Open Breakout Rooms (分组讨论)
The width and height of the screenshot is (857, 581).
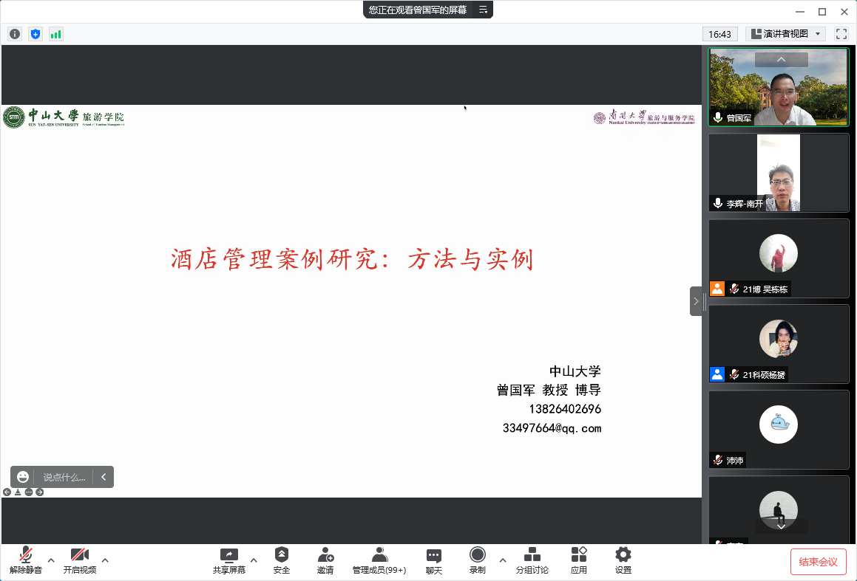[x=532, y=560]
